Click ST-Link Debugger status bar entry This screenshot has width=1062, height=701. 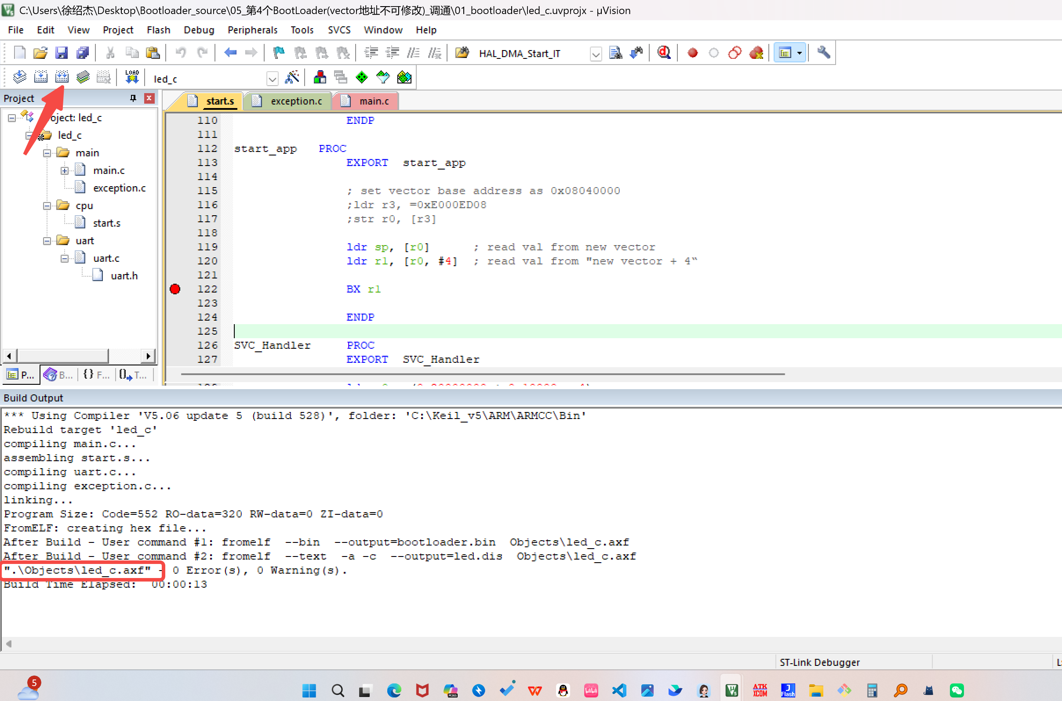pos(819,662)
